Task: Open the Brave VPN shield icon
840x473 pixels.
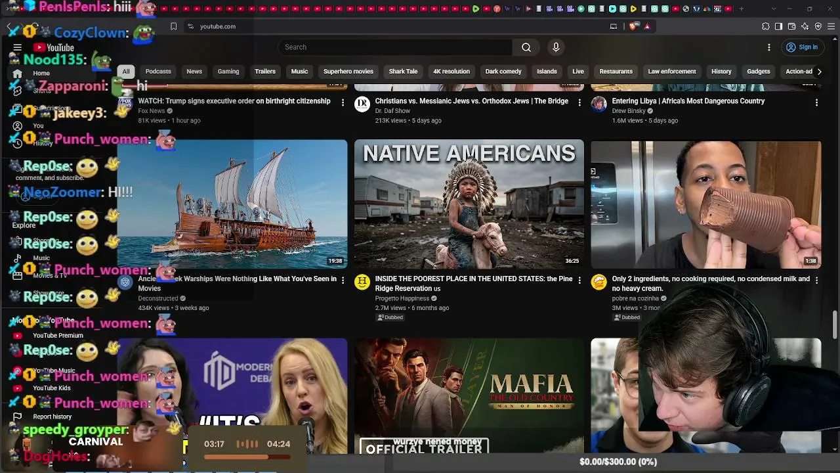Action: [x=818, y=26]
